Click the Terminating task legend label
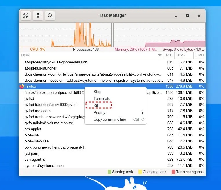The width and height of the screenshot is (221, 190). point(190,172)
